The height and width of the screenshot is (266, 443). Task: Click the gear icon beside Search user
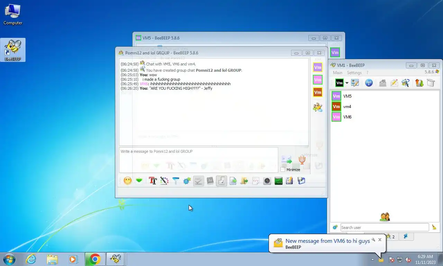click(x=335, y=228)
